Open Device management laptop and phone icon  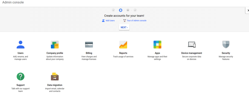pos(192,45)
